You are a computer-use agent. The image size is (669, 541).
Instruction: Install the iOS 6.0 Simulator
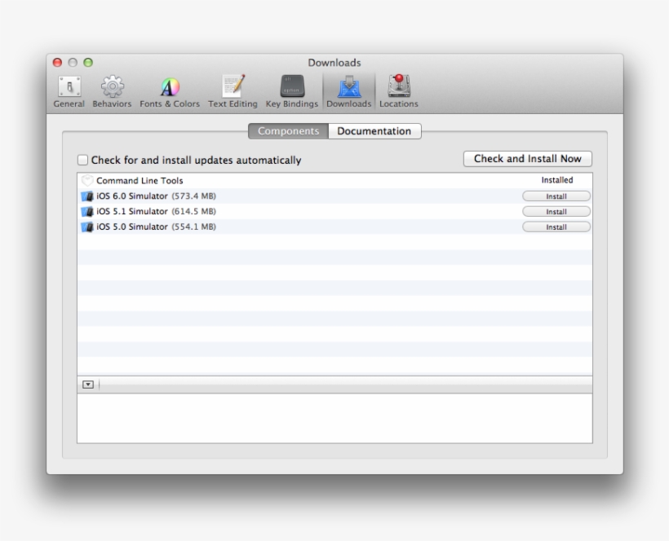tap(556, 196)
